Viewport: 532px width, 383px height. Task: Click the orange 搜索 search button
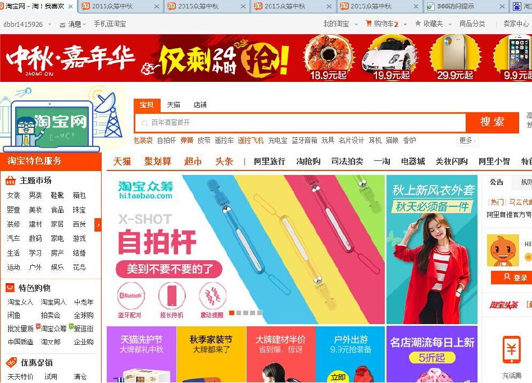point(492,122)
